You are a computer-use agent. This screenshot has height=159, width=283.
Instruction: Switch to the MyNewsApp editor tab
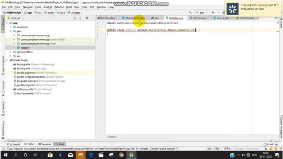point(107,18)
